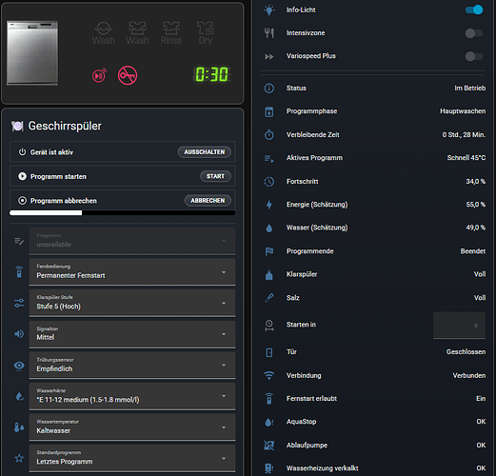Click the crossed-out key child lock icon
This screenshot has width=496, height=476.
(x=128, y=75)
